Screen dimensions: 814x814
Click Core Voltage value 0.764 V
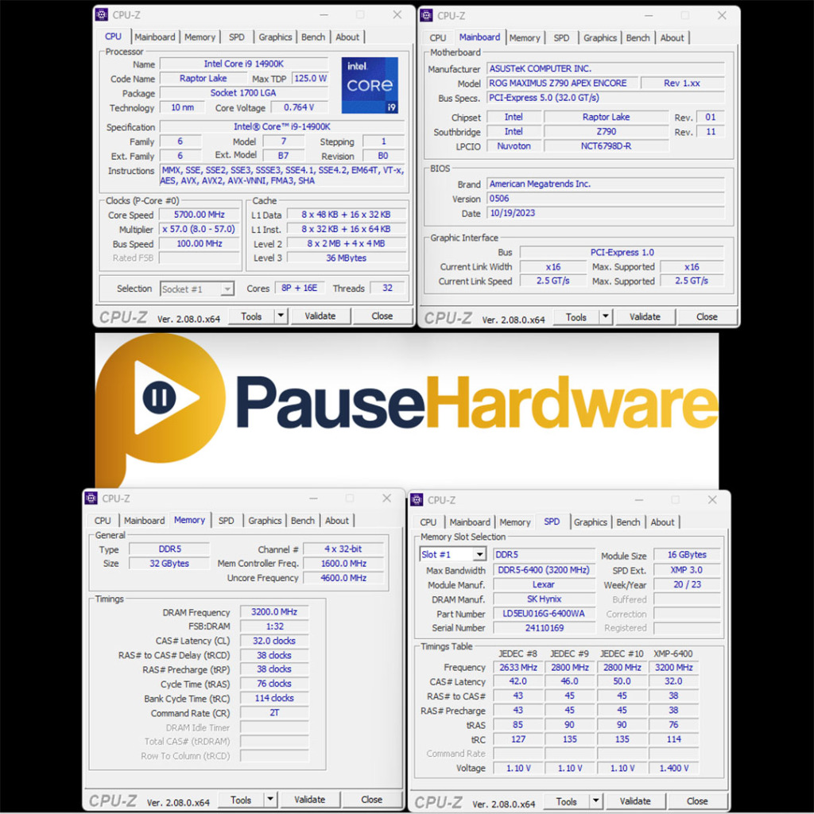(x=300, y=107)
